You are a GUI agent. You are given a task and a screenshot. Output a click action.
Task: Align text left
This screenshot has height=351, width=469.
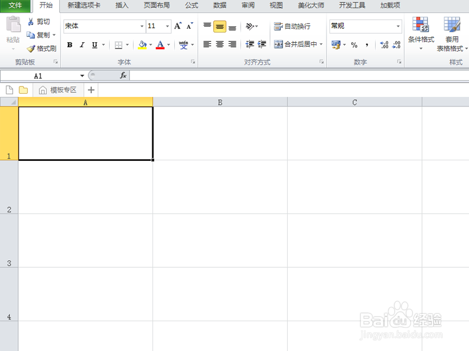pos(207,44)
